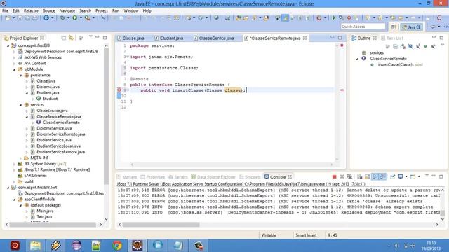
Task: Click the Java EE perspective button
Action: tap(411, 27)
